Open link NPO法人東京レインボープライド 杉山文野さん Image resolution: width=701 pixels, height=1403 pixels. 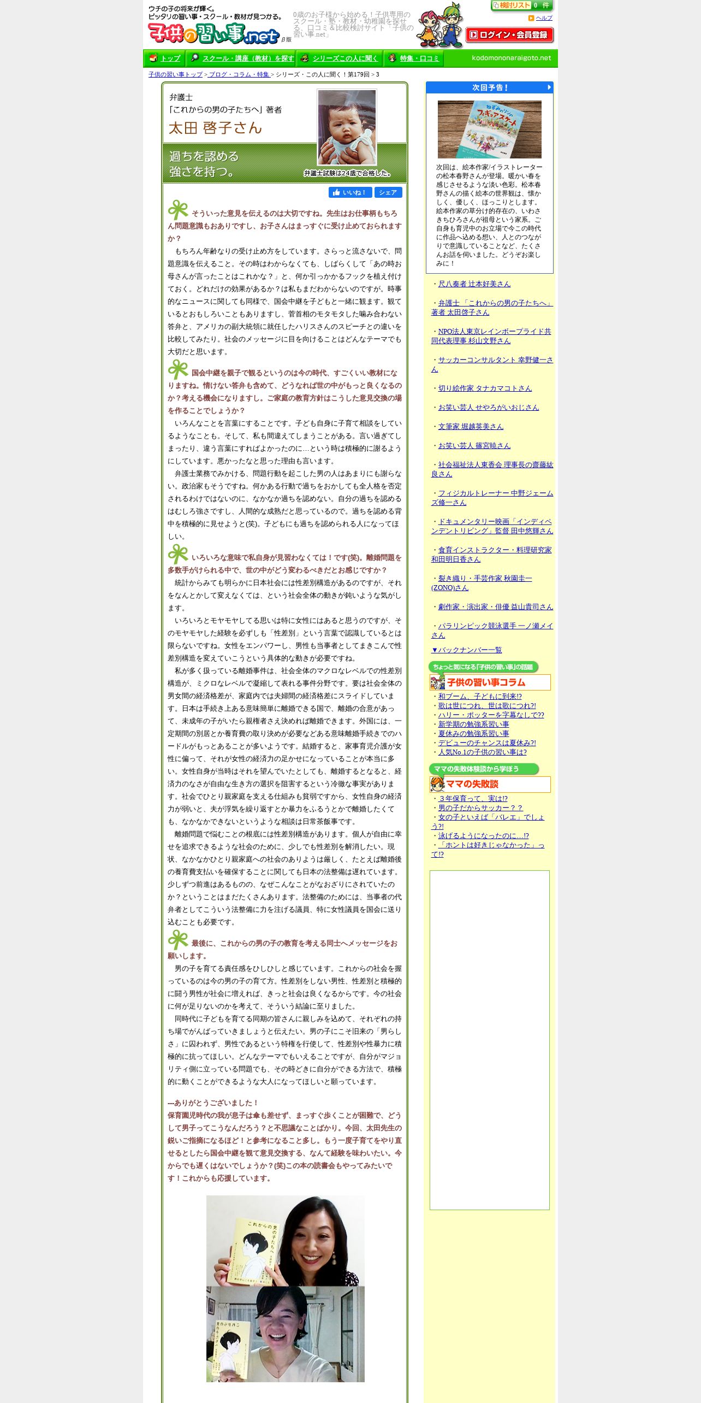(x=491, y=336)
